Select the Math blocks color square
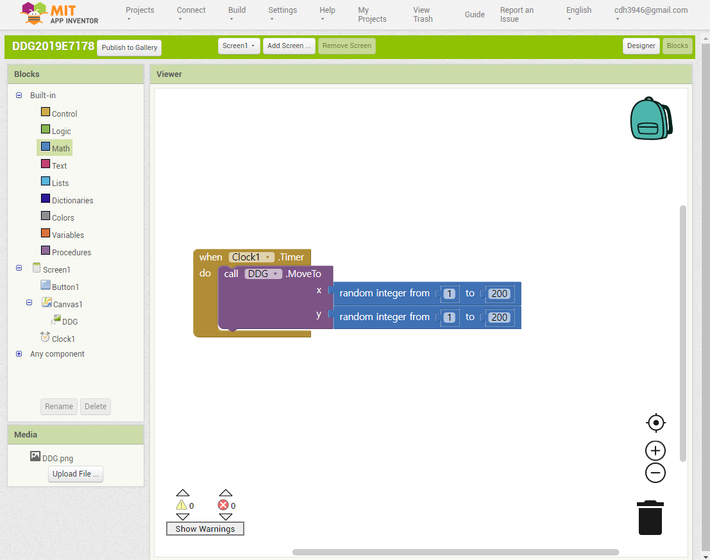 click(46, 146)
